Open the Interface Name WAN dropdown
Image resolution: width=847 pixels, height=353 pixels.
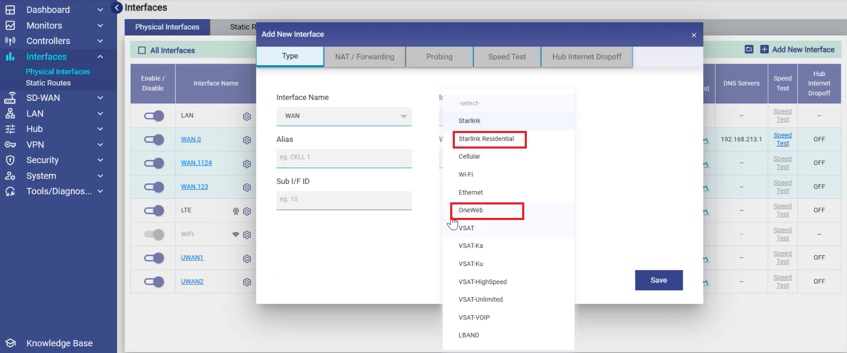pyautogui.click(x=344, y=116)
